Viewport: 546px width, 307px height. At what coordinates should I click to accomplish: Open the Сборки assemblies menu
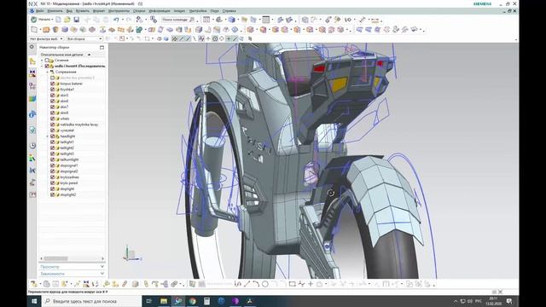pos(139,11)
